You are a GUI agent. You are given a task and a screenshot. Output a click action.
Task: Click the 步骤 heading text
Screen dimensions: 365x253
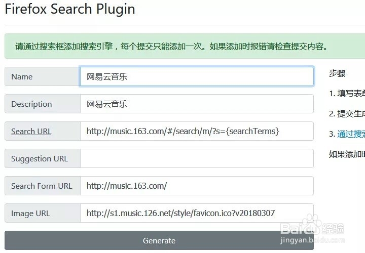click(337, 73)
